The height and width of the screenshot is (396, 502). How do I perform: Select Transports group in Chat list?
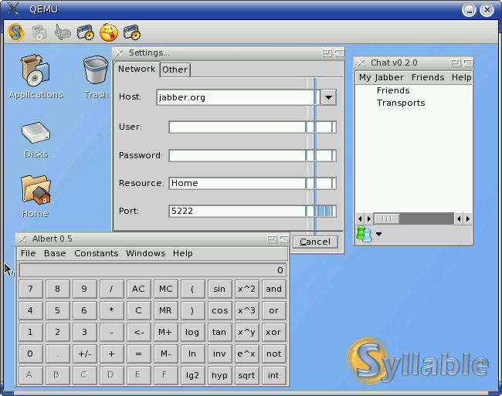click(401, 103)
